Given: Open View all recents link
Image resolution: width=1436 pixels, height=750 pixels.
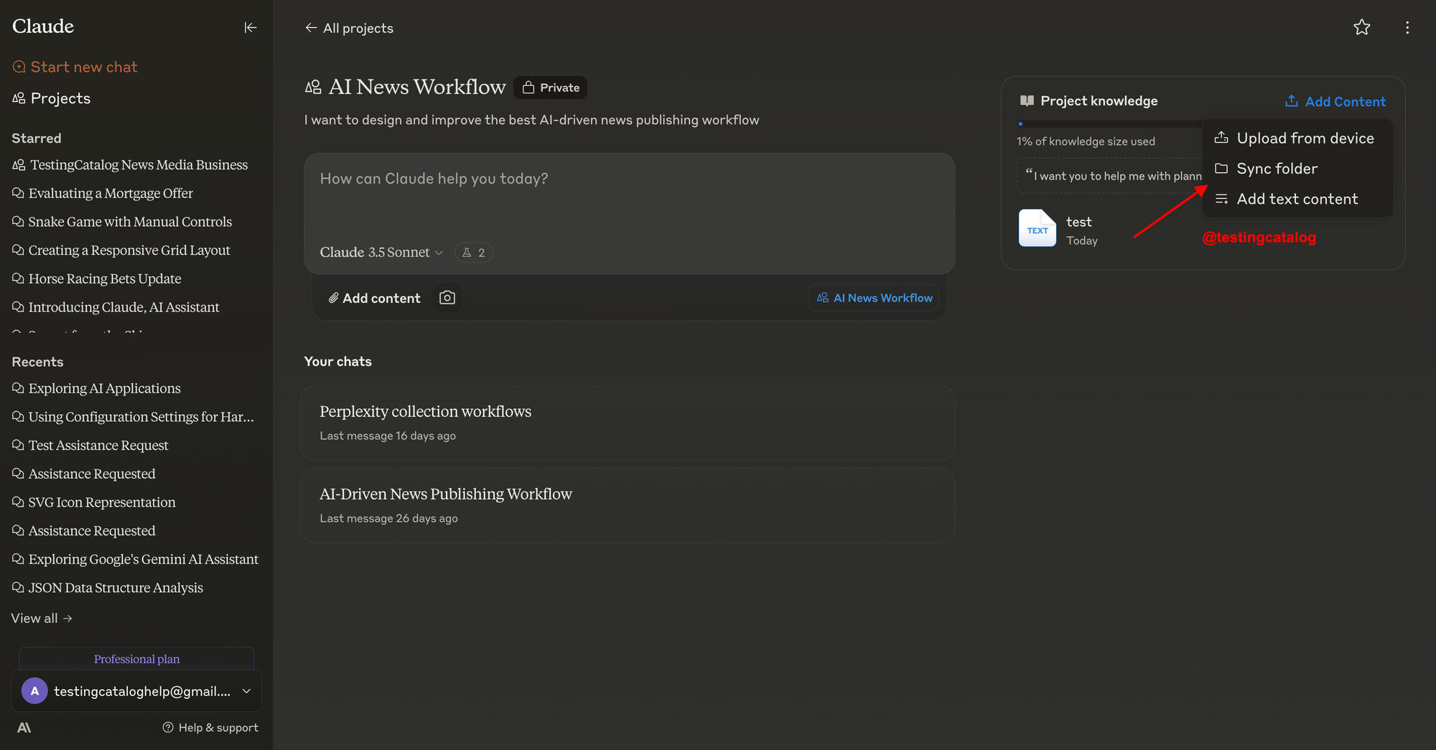Looking at the screenshot, I should pyautogui.click(x=42, y=618).
